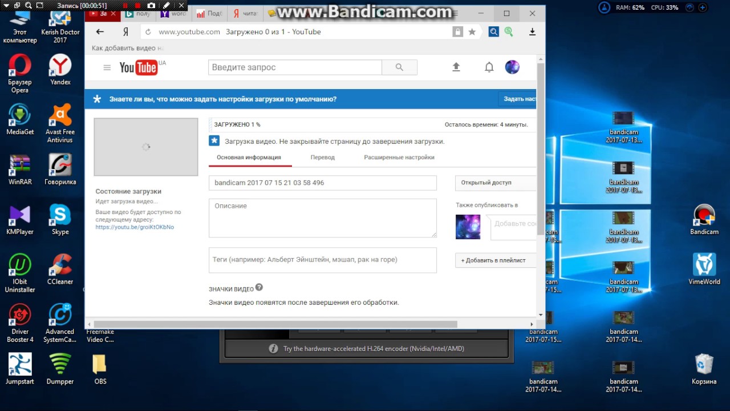Go back with the browser back arrow
Screen dimensions: 730x411
click(100, 32)
